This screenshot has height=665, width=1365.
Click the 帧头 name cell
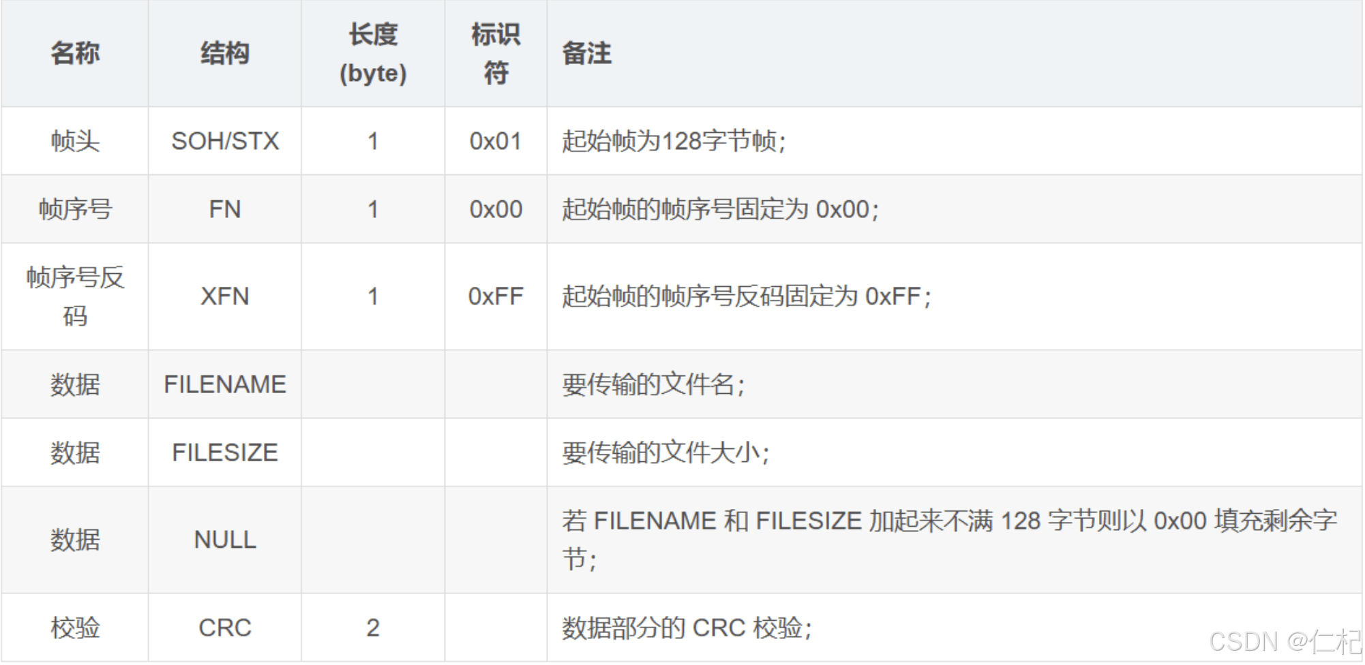click(75, 141)
